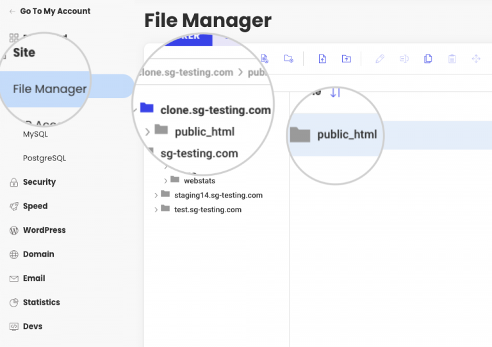
Task: Click the back arrow beside Go To My Account
Action: [12, 12]
